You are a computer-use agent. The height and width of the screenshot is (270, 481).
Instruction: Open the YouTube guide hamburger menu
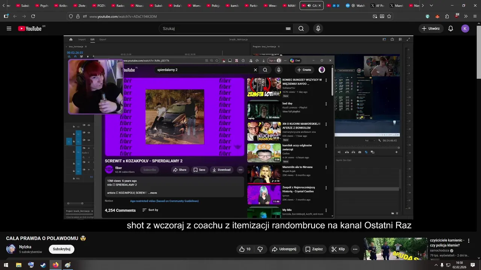pos(9,28)
